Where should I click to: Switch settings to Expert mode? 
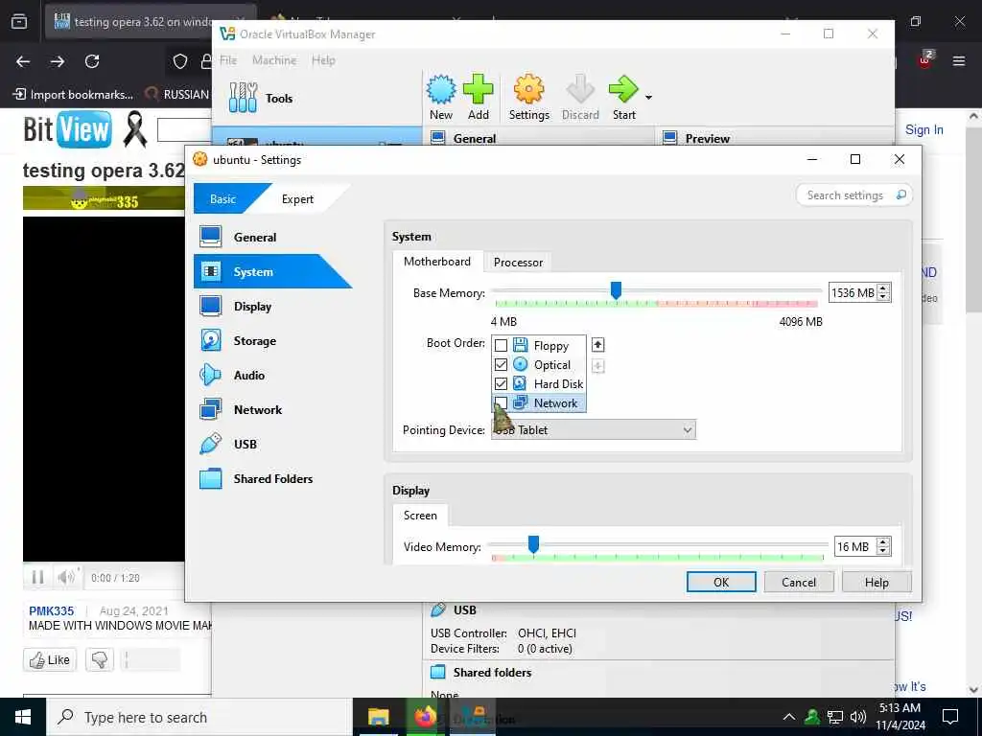click(x=297, y=199)
